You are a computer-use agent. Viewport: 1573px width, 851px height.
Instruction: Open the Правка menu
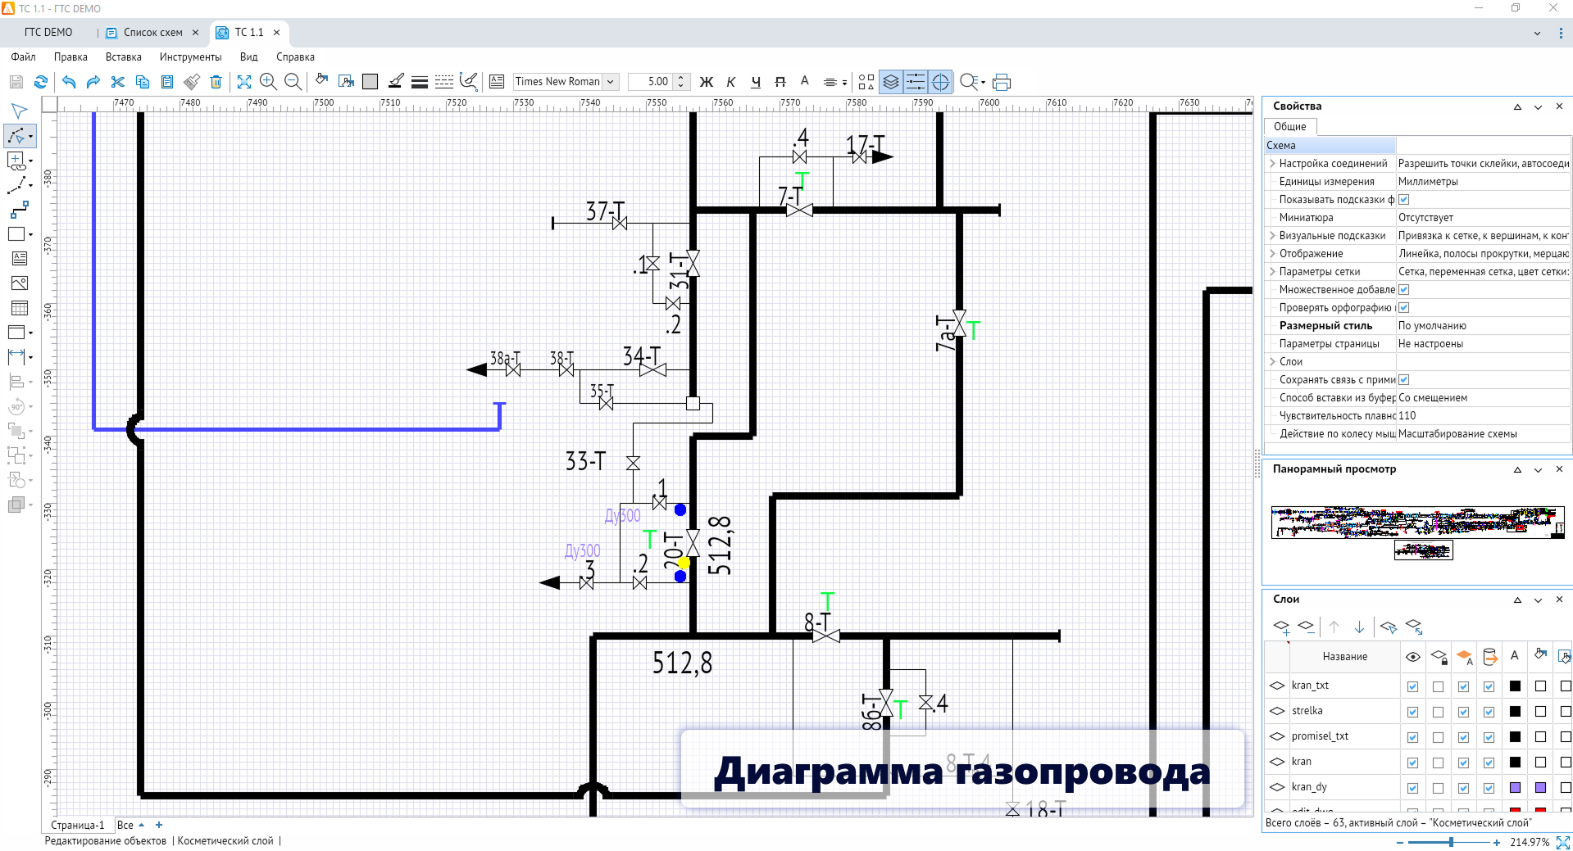(70, 57)
